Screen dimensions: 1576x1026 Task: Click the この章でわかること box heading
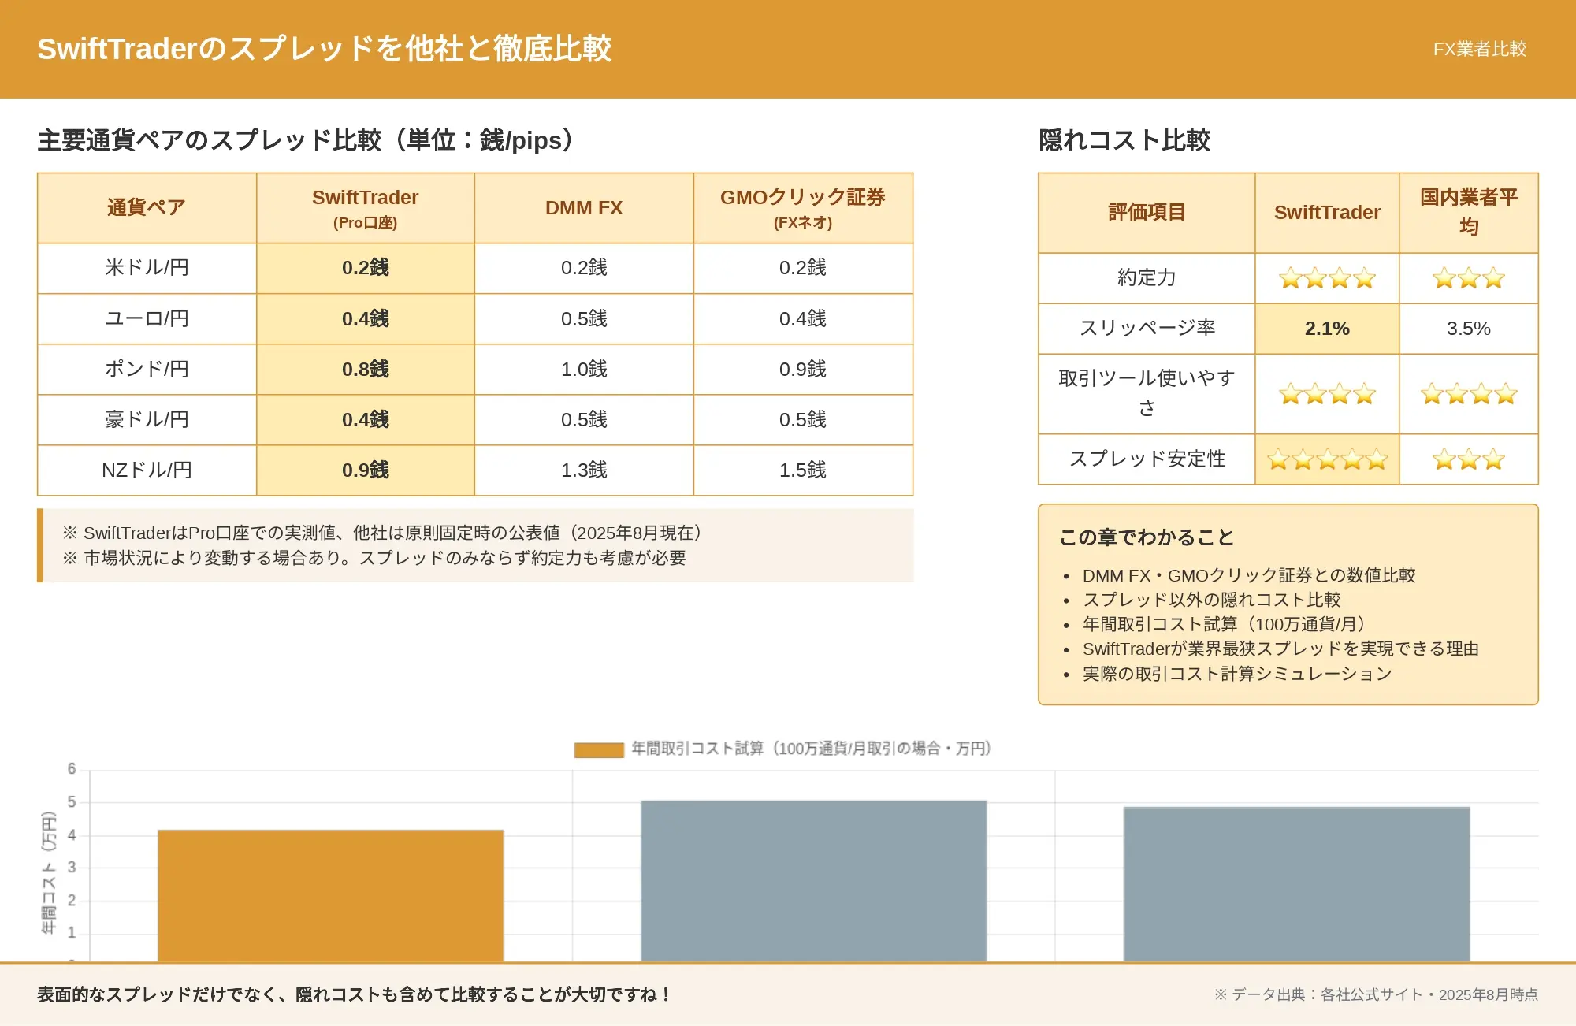[1147, 537]
